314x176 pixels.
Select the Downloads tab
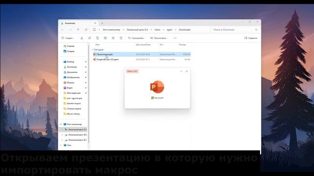pyautogui.click(x=78, y=23)
